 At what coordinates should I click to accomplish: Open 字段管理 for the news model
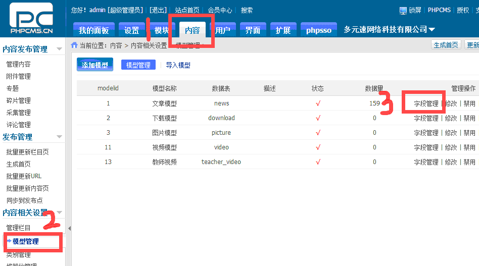point(426,103)
